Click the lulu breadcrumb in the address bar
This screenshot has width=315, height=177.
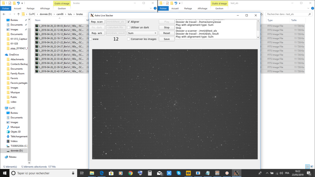click(70, 14)
